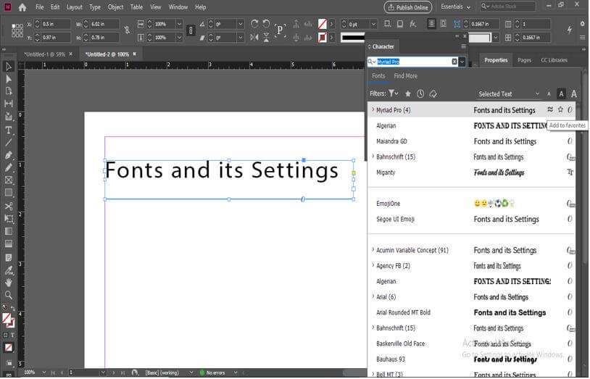Click the font name search field

[x=415, y=62]
